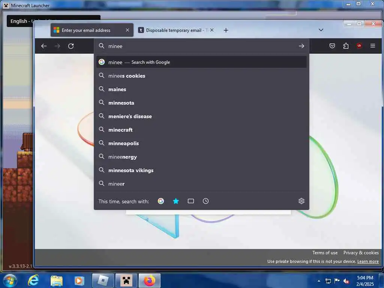Open Windows Start menu orb
This screenshot has height=288, width=384.
coord(10,280)
